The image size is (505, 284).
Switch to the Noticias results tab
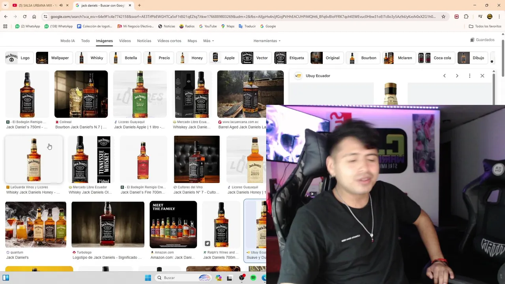[144, 41]
